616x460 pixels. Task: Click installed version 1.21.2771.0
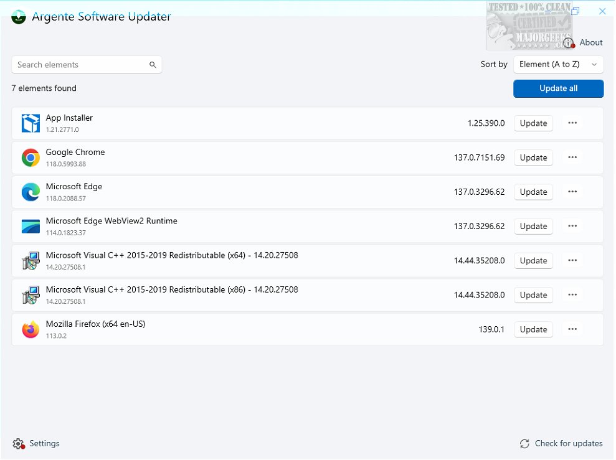pos(62,130)
